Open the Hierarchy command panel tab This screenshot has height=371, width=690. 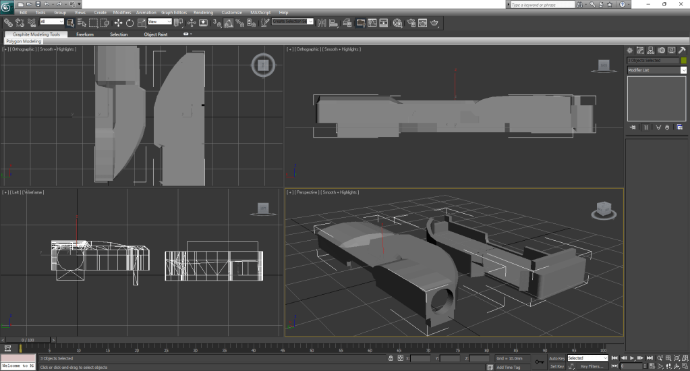(651, 50)
